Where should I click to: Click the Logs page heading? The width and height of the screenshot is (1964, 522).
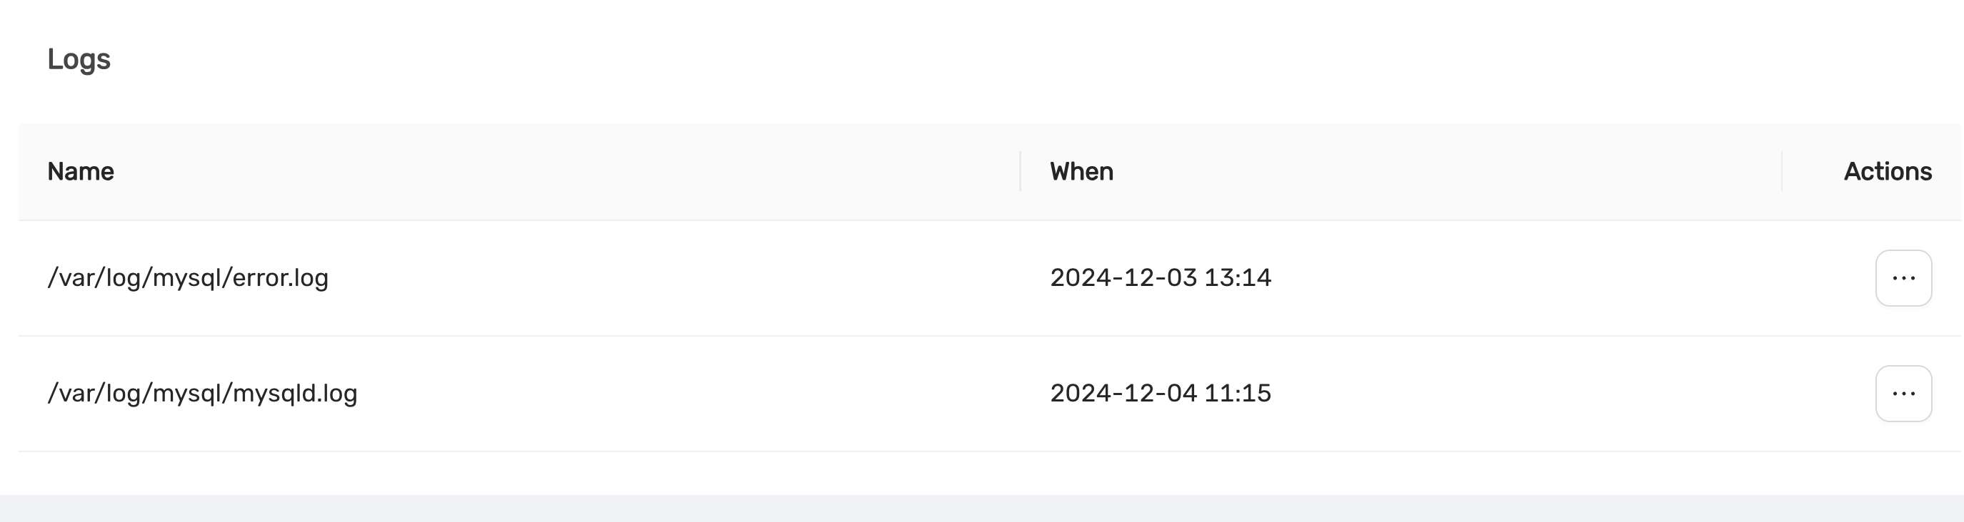tap(80, 58)
